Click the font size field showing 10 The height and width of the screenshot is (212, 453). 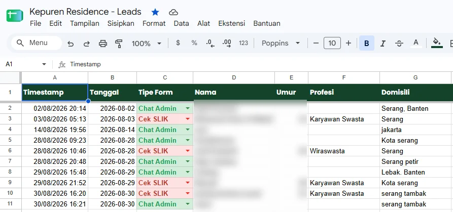click(332, 43)
